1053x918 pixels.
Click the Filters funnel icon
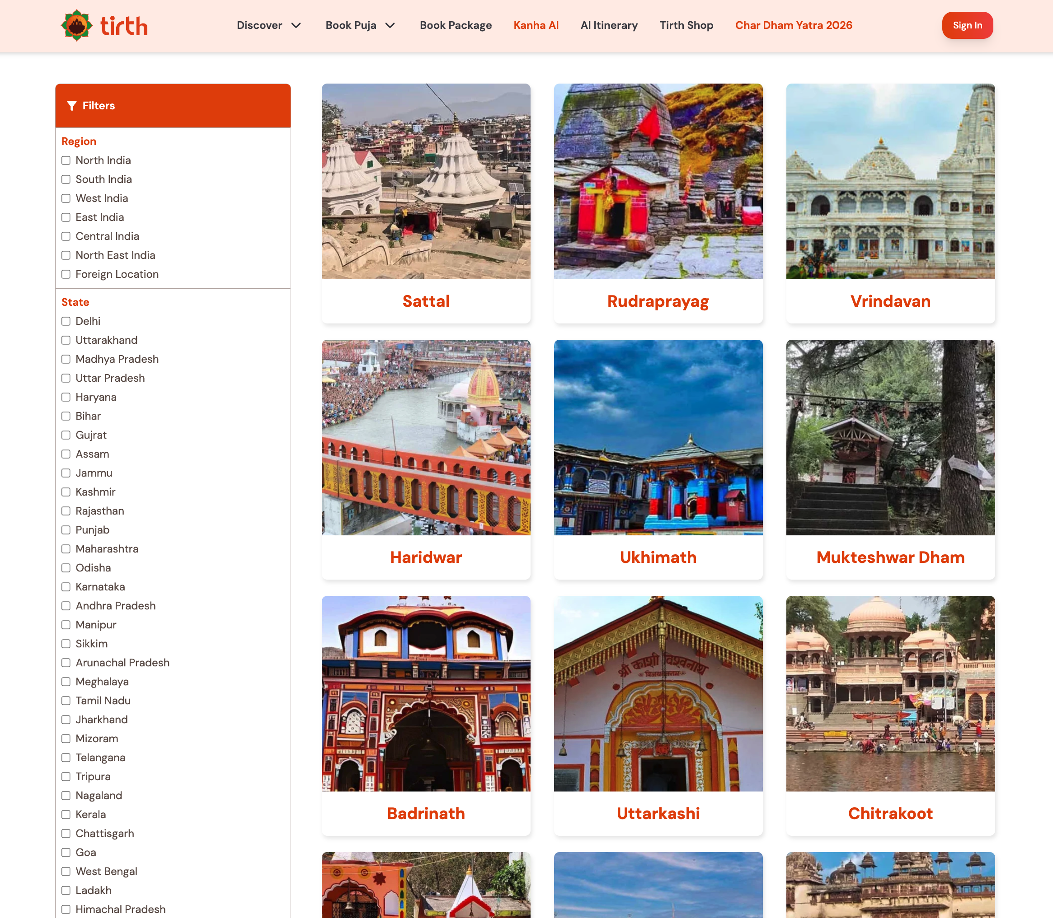(x=72, y=106)
